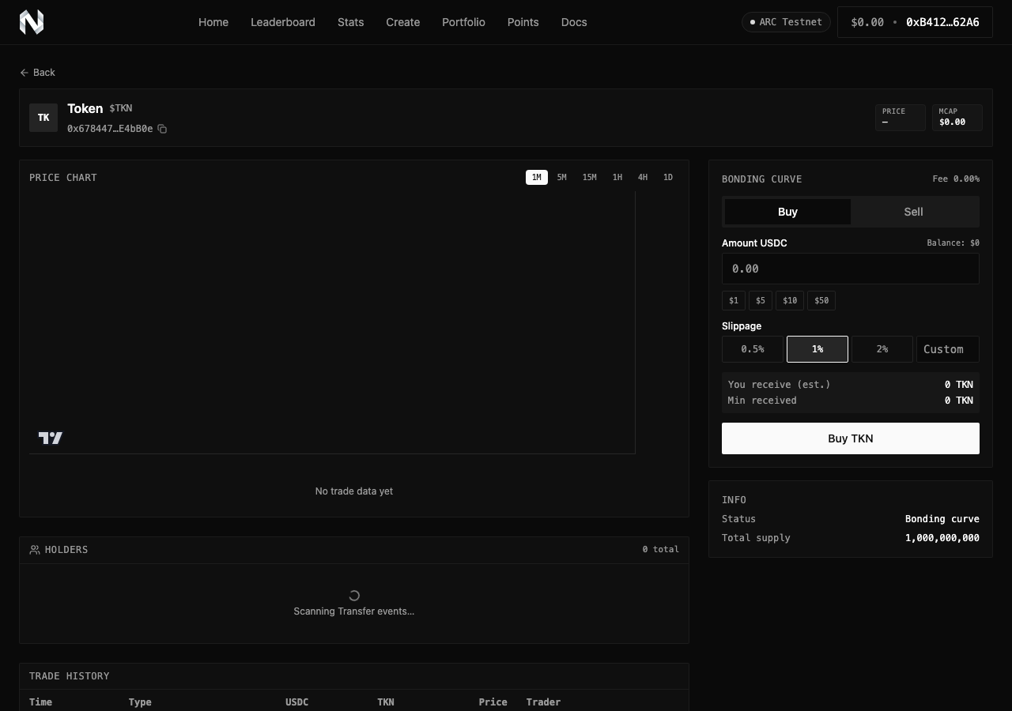Go to Portfolio
This screenshot has width=1012, height=711.
[463, 22]
